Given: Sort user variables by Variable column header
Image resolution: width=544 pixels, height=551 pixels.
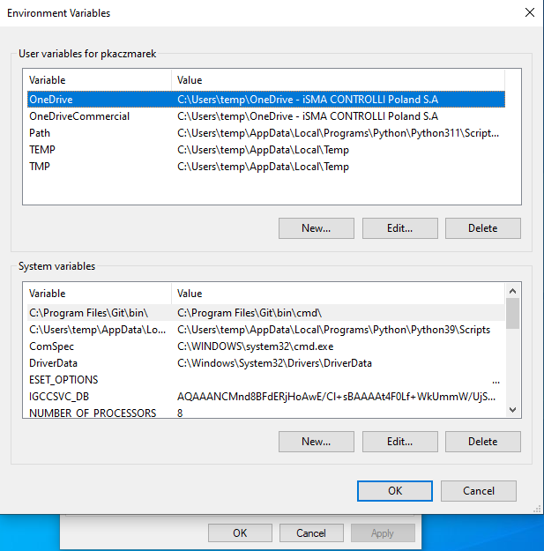Looking at the screenshot, I should coord(97,80).
